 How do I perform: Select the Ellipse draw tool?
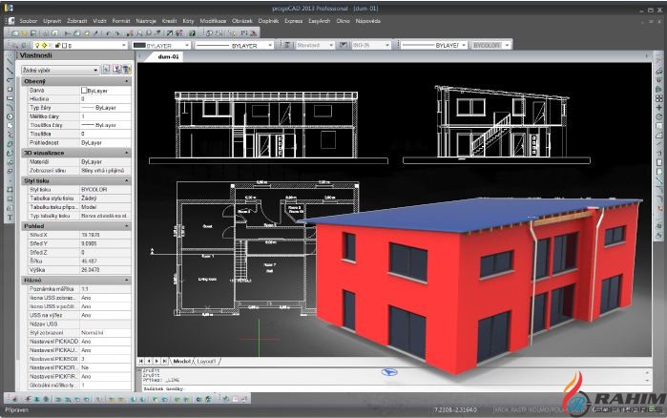(x=10, y=143)
